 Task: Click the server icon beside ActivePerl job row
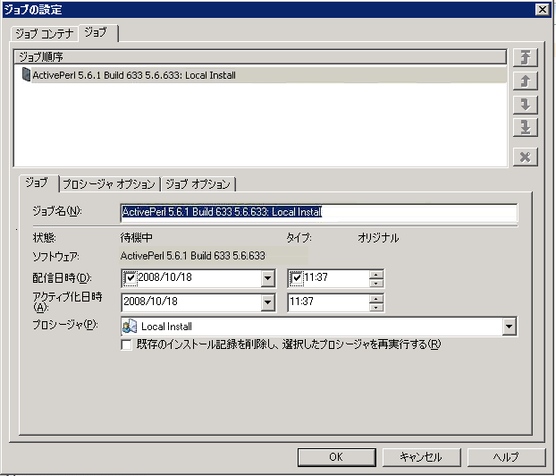(x=26, y=74)
